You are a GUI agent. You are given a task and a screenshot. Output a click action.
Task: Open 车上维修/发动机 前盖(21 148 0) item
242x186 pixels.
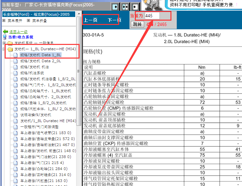tap(48, 151)
